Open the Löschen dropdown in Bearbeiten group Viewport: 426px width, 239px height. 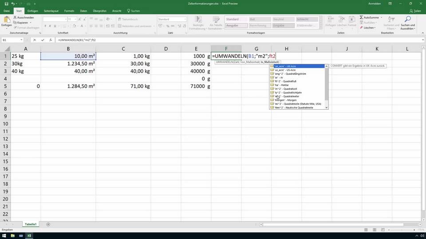368,27
